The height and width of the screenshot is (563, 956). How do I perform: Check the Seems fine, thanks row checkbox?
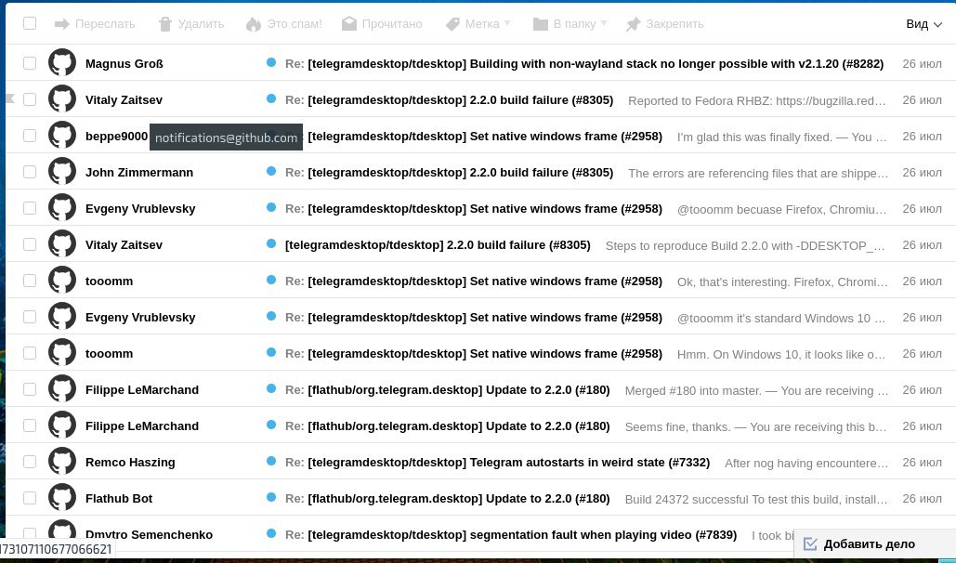click(x=30, y=426)
